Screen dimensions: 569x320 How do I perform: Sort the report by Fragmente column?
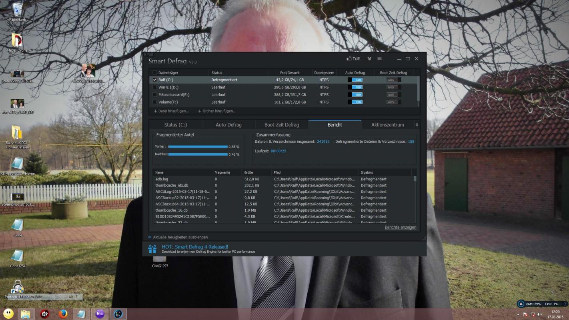pos(226,172)
